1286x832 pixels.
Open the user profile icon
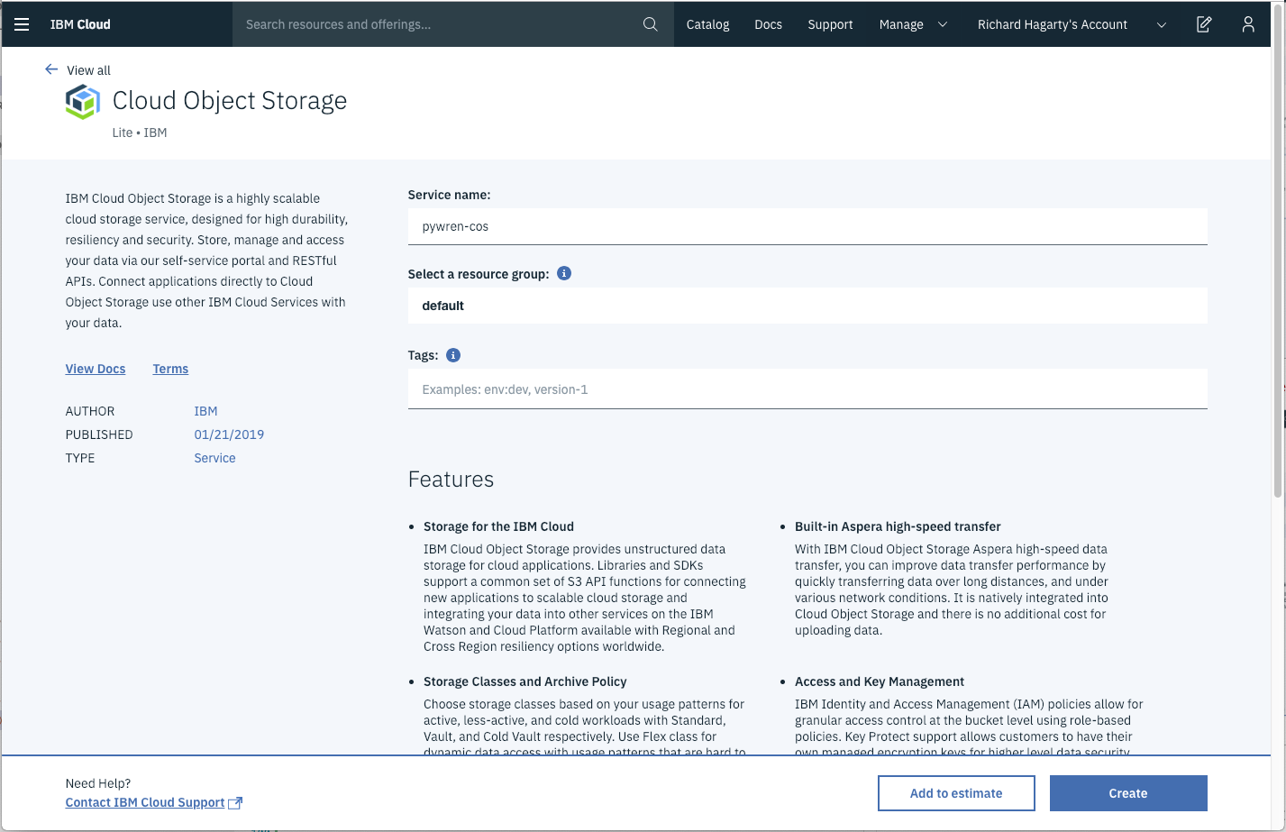[x=1248, y=24]
